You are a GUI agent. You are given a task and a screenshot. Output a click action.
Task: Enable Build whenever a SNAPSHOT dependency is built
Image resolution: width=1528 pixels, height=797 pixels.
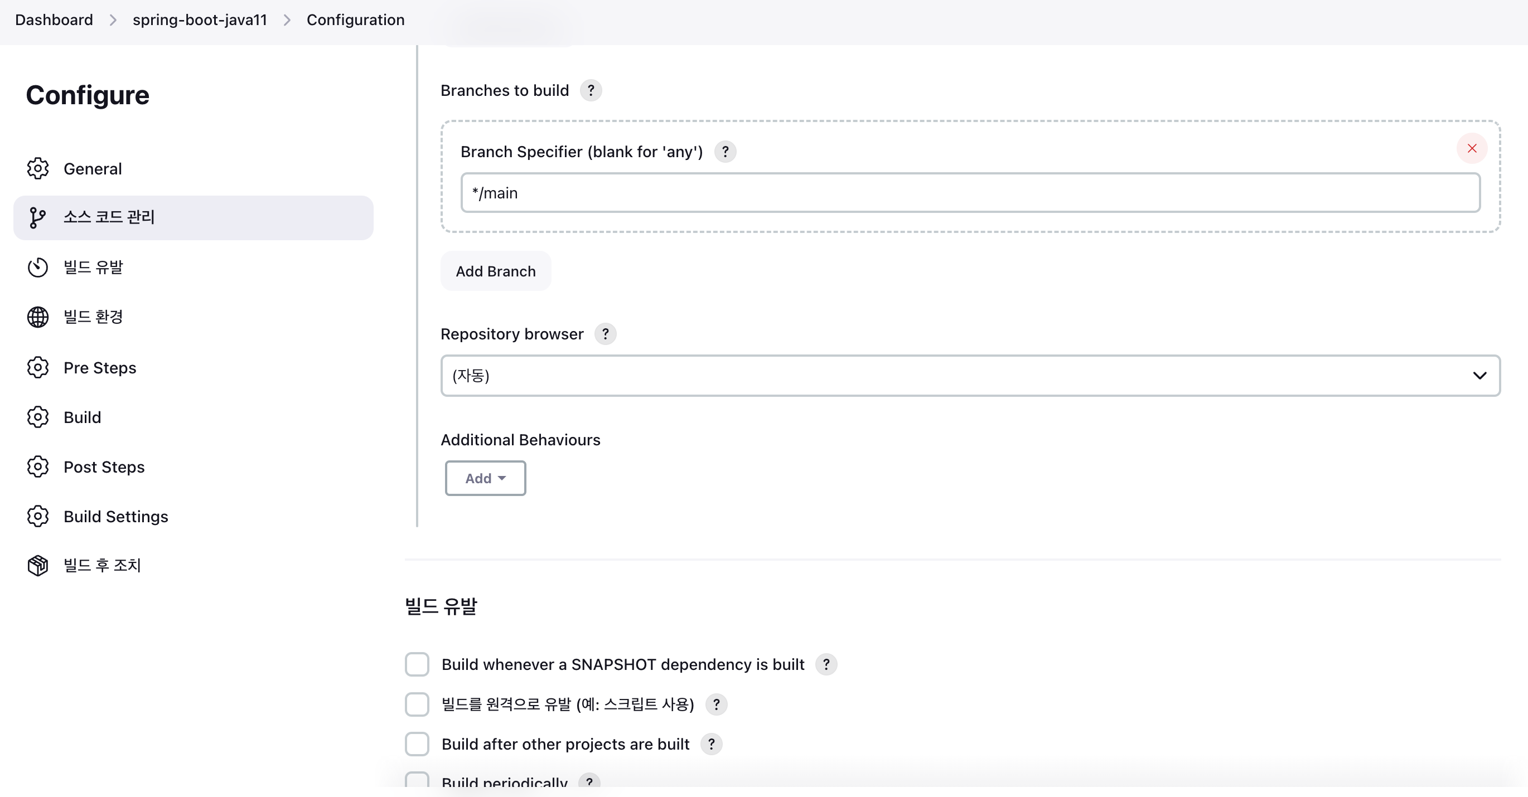pos(417,664)
